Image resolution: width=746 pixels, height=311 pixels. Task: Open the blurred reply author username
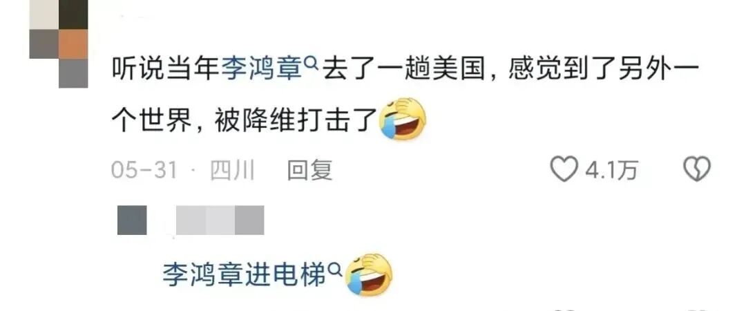coord(220,220)
